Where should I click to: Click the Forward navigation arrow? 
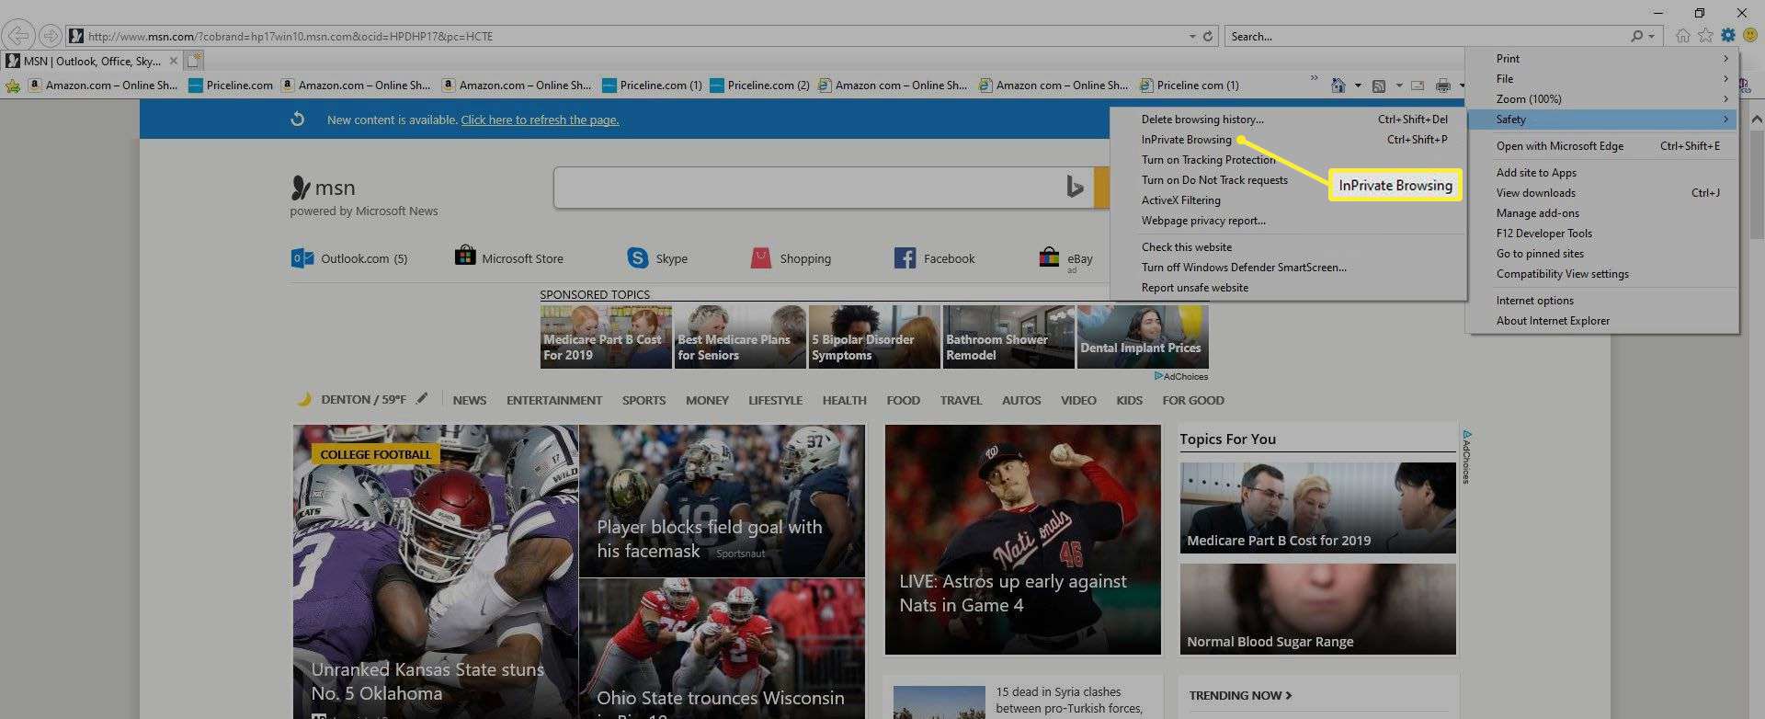[x=51, y=36]
